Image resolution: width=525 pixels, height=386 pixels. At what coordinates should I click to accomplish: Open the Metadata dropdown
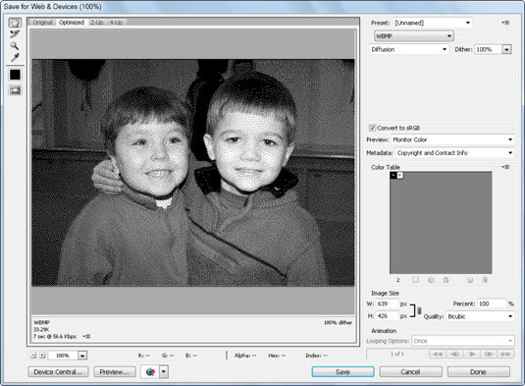coord(454,153)
